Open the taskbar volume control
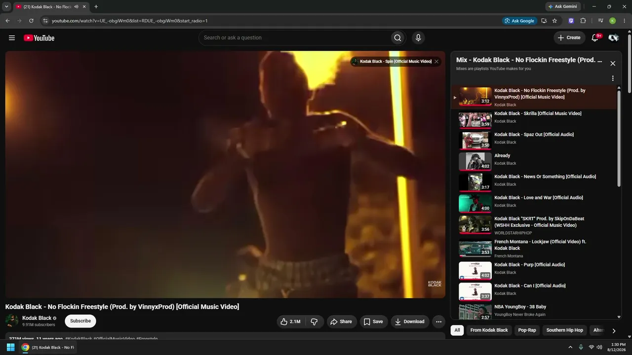This screenshot has height=355, width=632. pyautogui.click(x=599, y=347)
